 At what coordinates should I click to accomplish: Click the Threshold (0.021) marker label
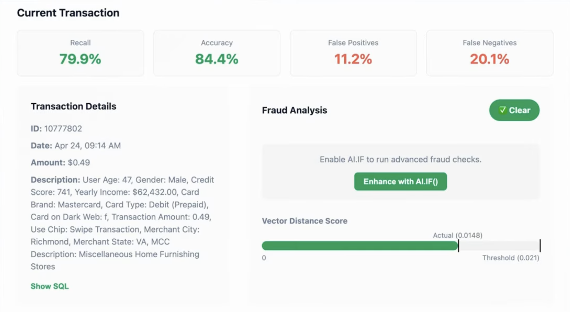[511, 258]
